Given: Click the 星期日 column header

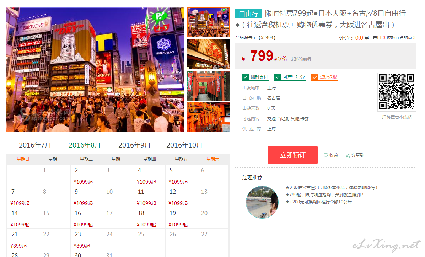Looking at the screenshot, I should (23, 159).
